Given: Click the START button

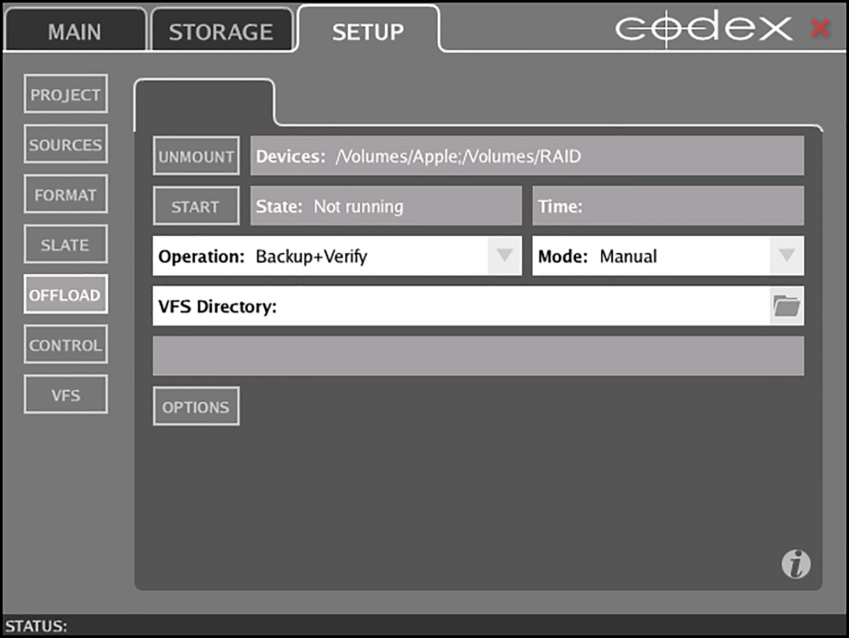Looking at the screenshot, I should [x=196, y=206].
